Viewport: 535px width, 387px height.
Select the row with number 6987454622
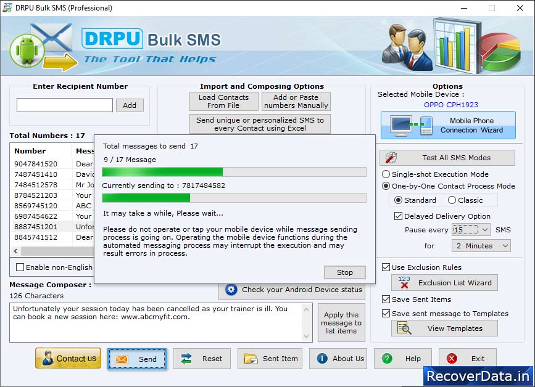coord(52,216)
